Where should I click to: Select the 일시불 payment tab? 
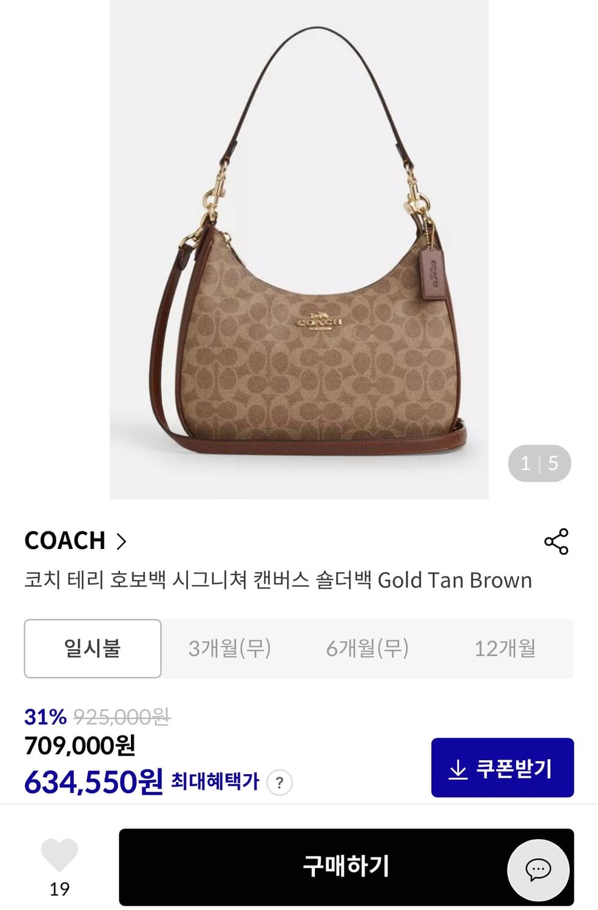point(93,649)
